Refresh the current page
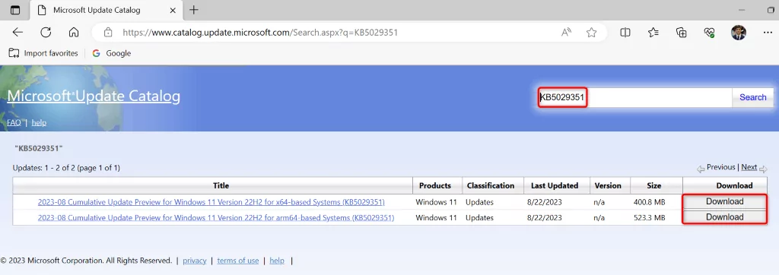Image resolution: width=779 pixels, height=275 pixels. pos(46,32)
